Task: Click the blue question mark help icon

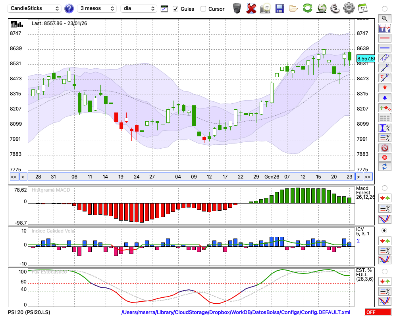Action: [69, 8]
